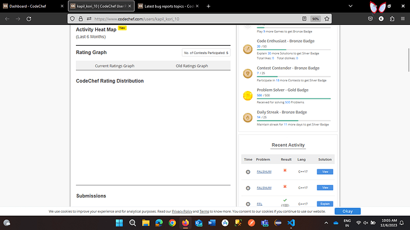Image resolution: width=410 pixels, height=230 pixels.
Task: Accept cookies with the Okay button
Action: tap(348, 211)
